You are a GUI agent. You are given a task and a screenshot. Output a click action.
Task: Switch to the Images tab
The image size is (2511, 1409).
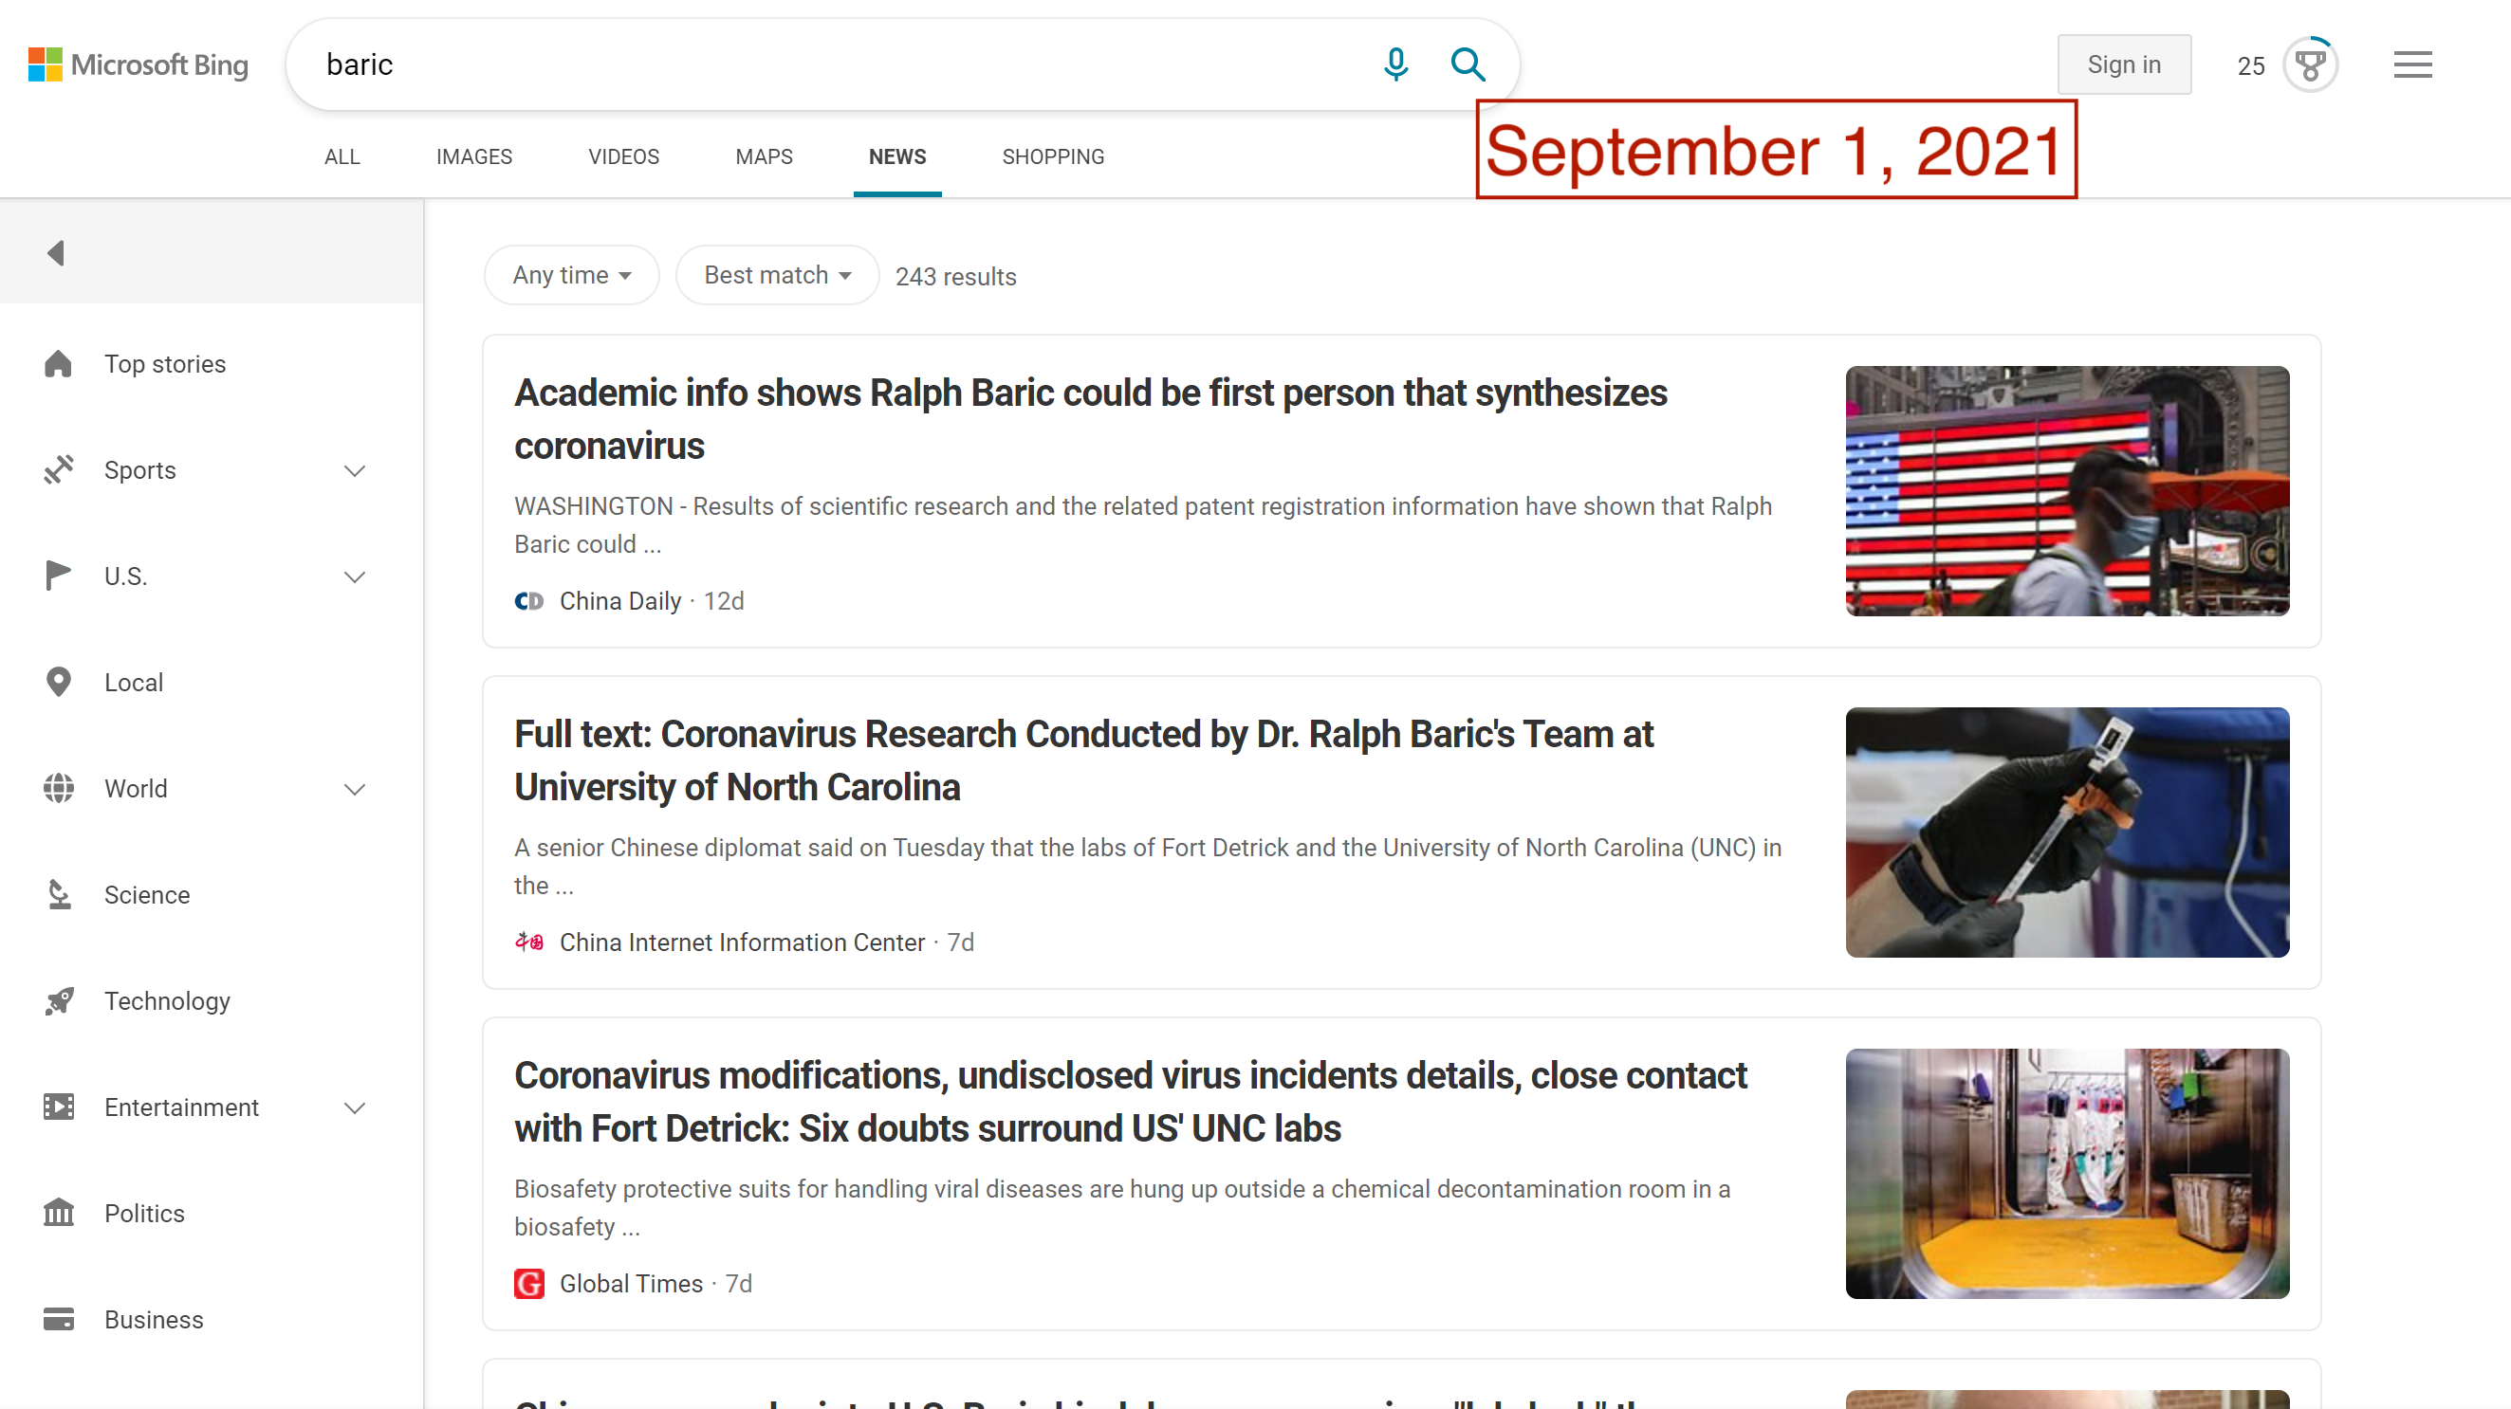(473, 156)
